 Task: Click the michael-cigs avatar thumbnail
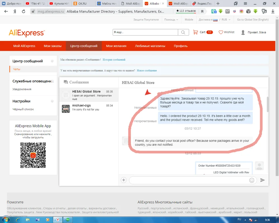(x=66, y=109)
